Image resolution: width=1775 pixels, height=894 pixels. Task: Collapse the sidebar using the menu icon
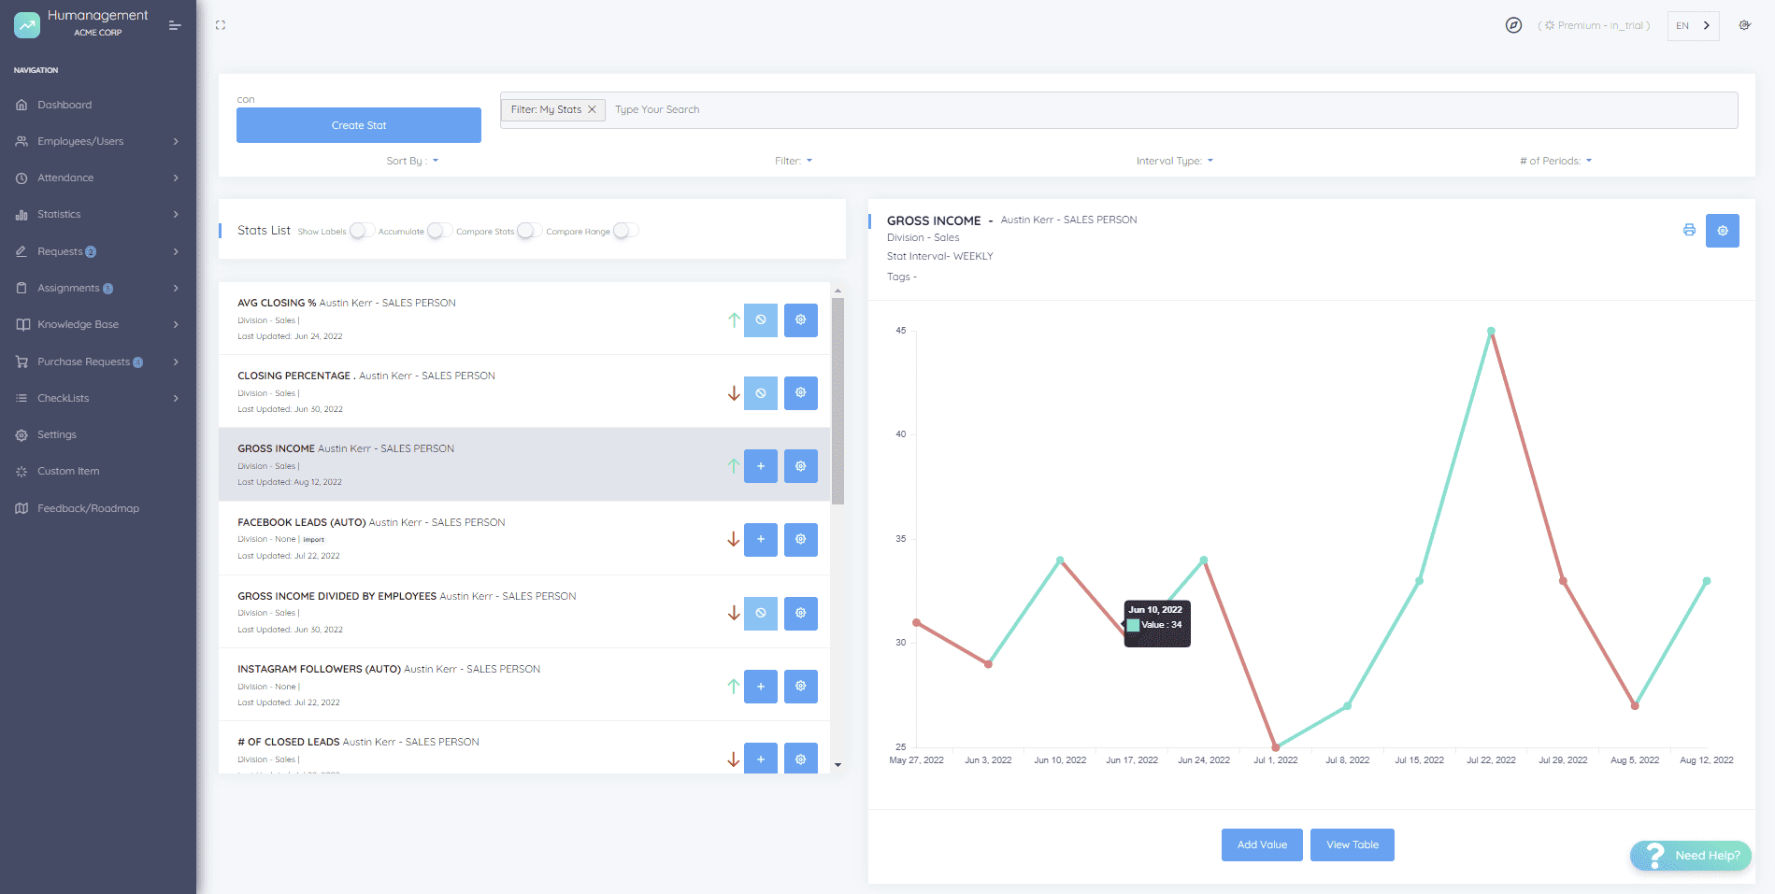(x=175, y=25)
